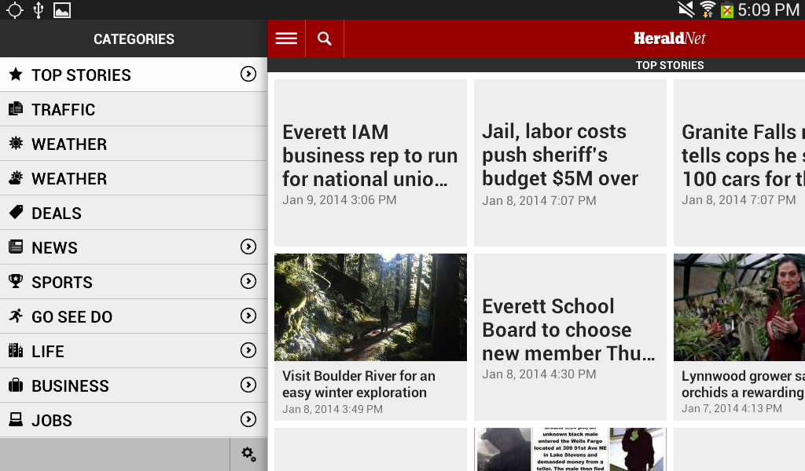Tap the date Jan 9, 2014 3:06 PM

pyautogui.click(x=340, y=200)
